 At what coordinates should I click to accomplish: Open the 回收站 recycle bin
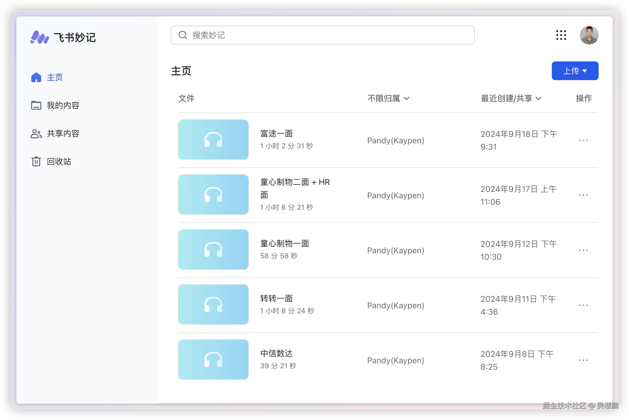pos(59,161)
